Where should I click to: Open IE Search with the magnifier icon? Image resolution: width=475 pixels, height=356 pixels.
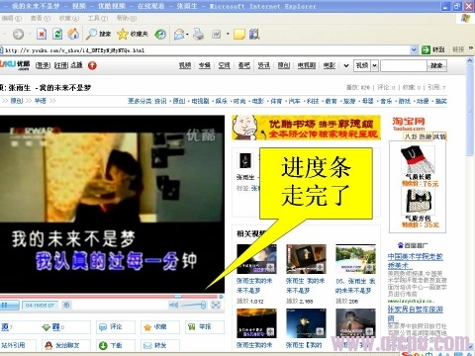(91, 34)
